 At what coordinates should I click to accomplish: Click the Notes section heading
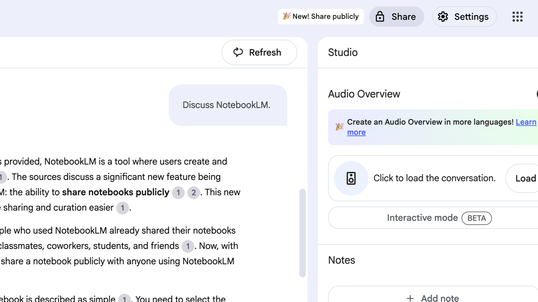click(341, 260)
